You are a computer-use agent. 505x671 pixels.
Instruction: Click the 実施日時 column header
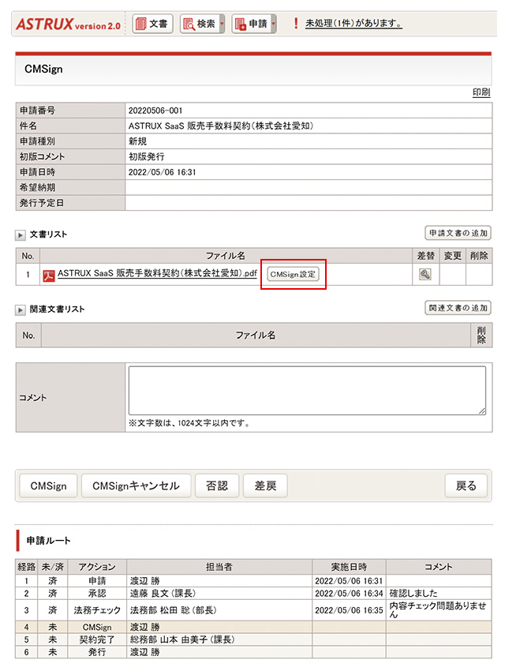349,567
